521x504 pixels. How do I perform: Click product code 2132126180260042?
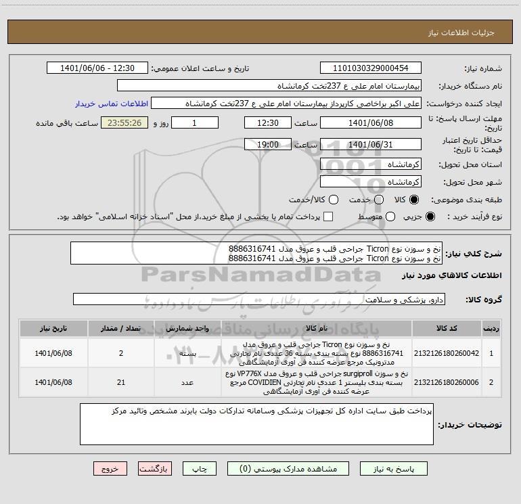tap(447, 353)
